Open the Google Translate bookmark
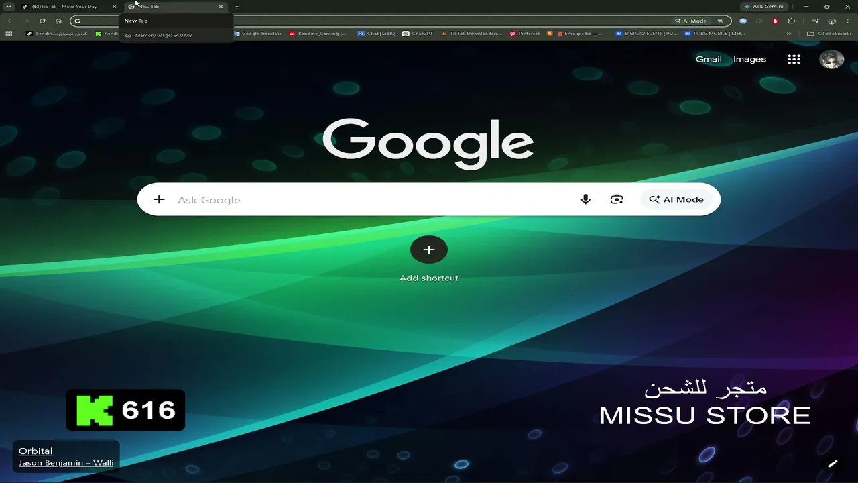The height and width of the screenshot is (483, 858). pos(257,34)
